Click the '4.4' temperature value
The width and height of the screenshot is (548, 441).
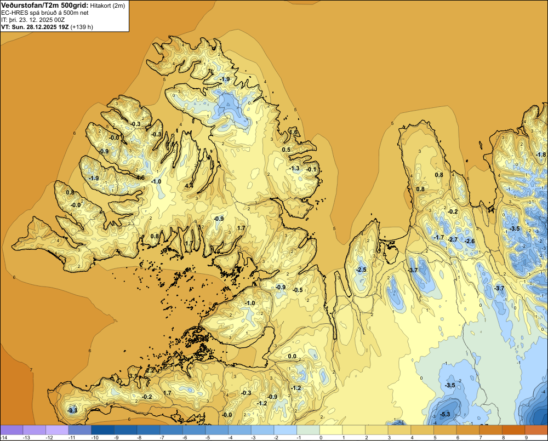click(x=189, y=186)
